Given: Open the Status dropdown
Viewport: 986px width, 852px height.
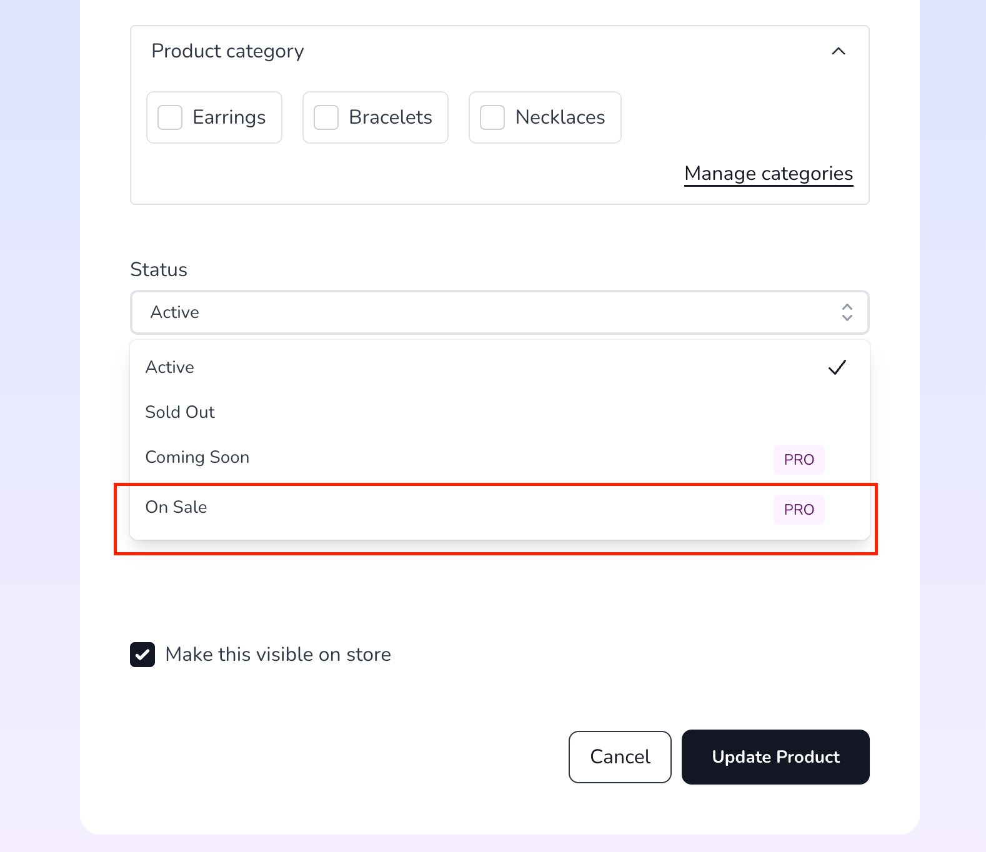Looking at the screenshot, I should [499, 312].
